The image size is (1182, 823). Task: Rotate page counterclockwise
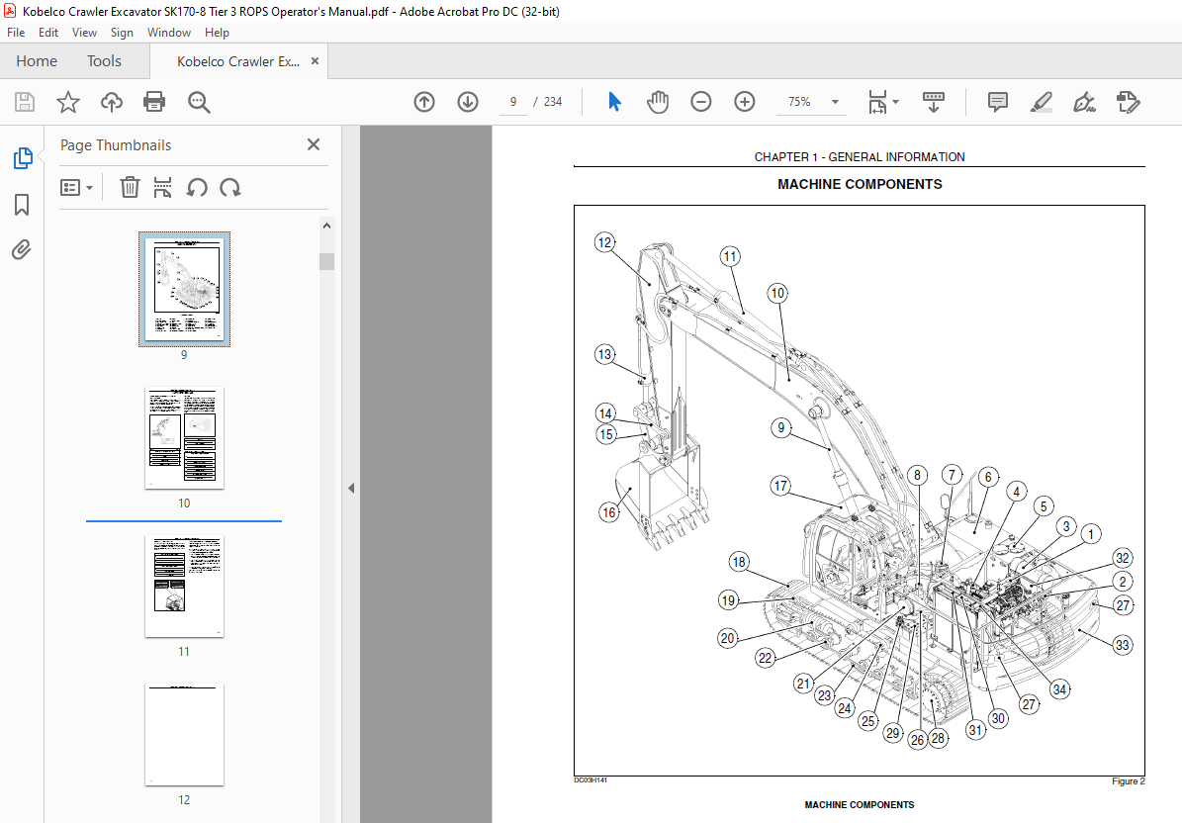pyautogui.click(x=197, y=187)
